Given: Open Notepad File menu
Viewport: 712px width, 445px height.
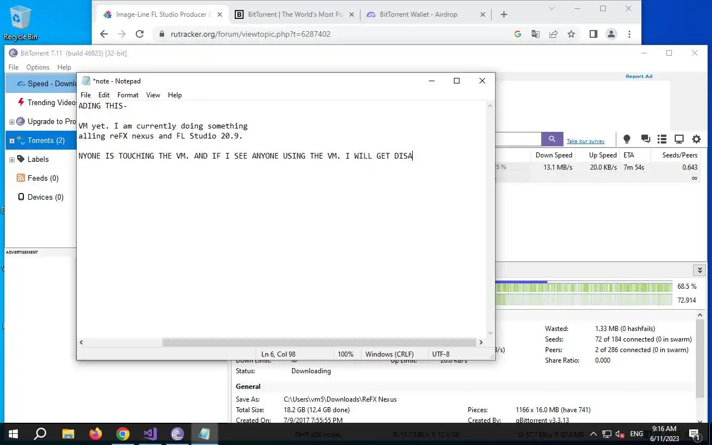Looking at the screenshot, I should click(x=86, y=95).
